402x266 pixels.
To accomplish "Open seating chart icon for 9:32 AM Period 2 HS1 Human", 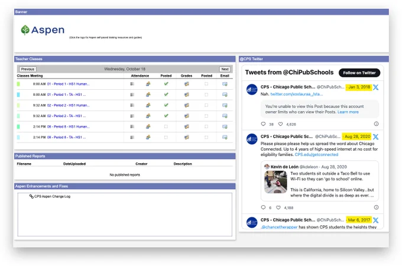I will click(x=148, y=105).
